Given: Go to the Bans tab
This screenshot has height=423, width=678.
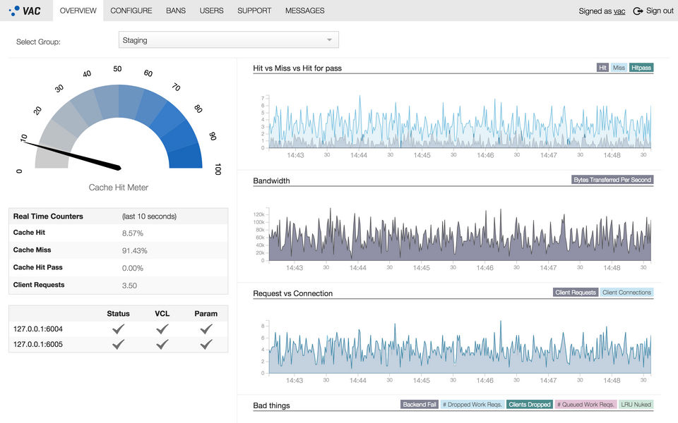Looking at the screenshot, I should point(176,11).
